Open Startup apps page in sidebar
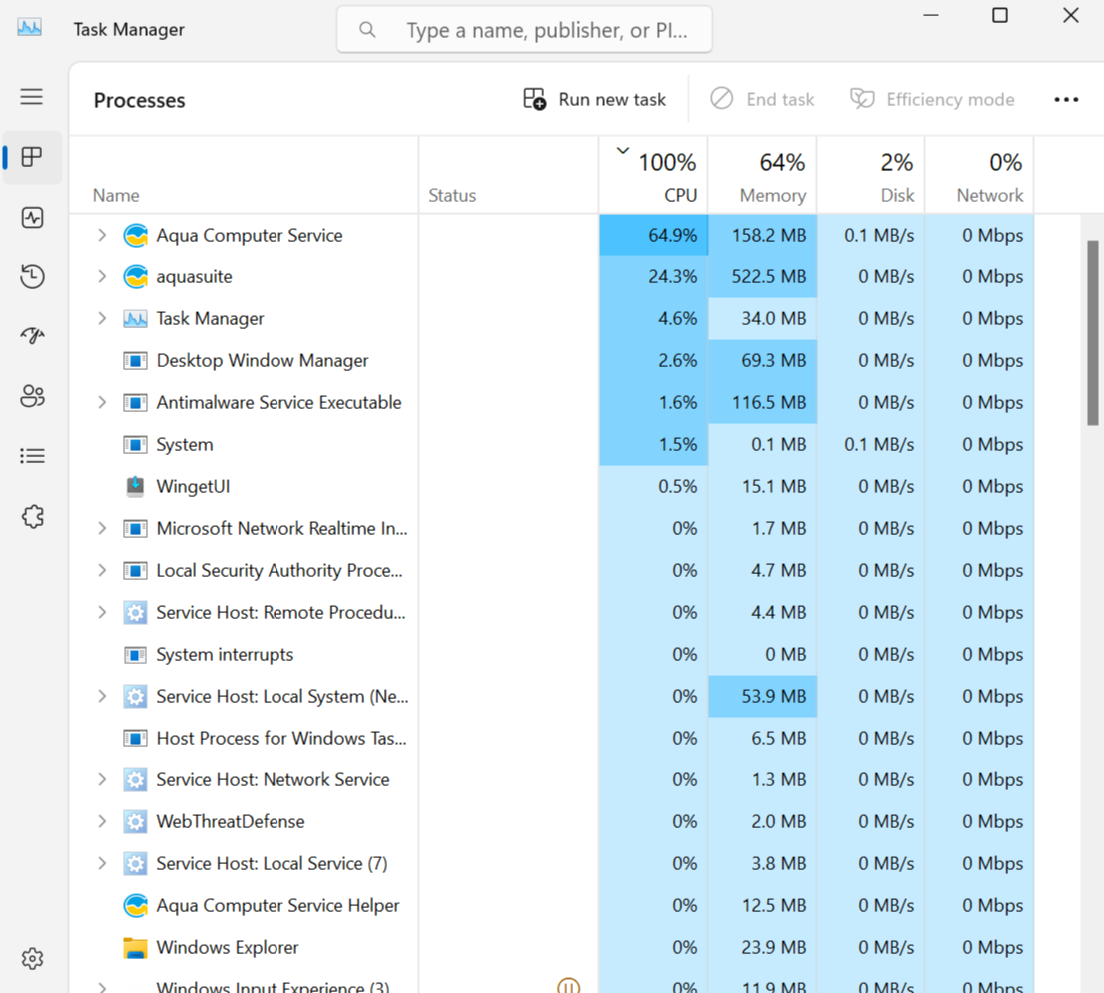 click(x=32, y=336)
